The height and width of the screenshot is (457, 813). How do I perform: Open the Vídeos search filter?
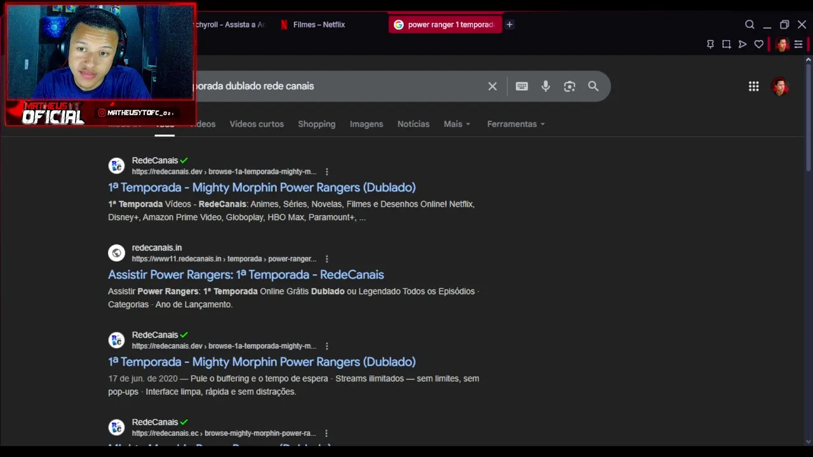pos(205,124)
